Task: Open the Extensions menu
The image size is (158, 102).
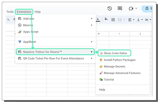Action: pyautogui.click(x=24, y=12)
